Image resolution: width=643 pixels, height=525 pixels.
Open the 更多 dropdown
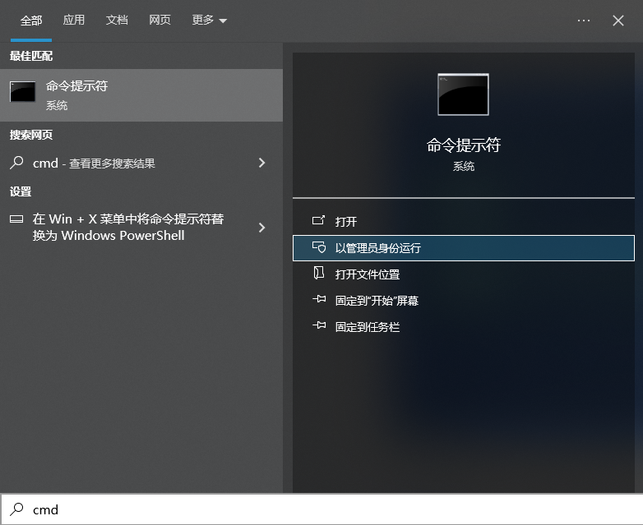209,20
